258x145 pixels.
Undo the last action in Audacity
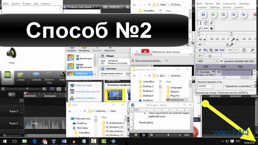pyautogui.click(x=230, y=50)
